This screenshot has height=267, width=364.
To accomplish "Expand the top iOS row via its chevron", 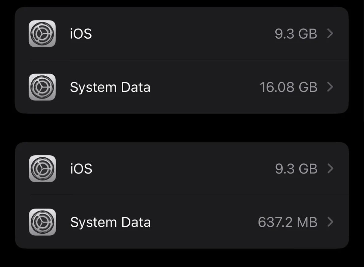I will 330,34.
